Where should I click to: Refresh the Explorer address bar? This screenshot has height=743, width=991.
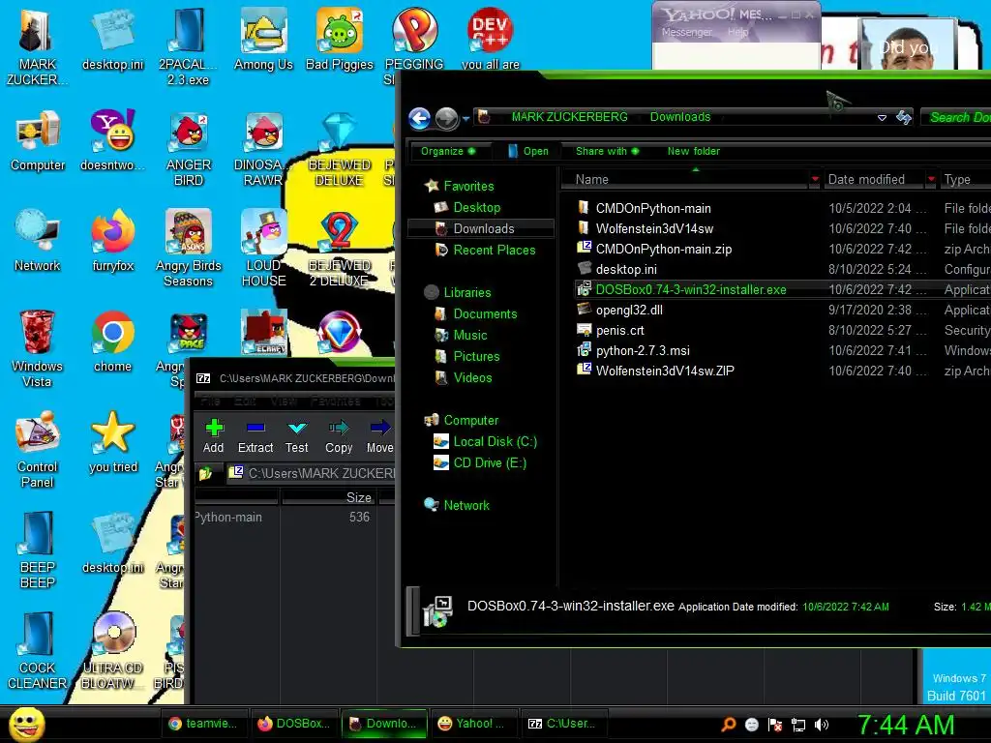(x=904, y=117)
